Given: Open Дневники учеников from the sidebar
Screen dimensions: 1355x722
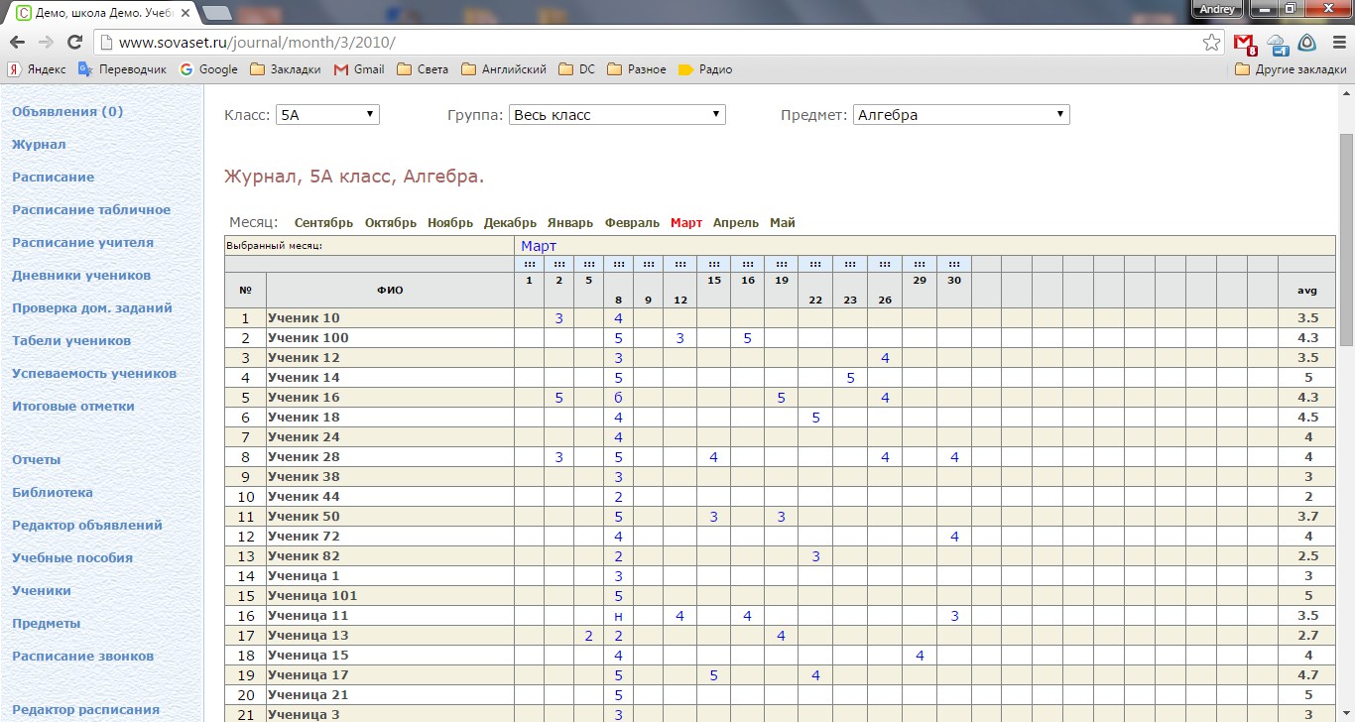Looking at the screenshot, I should tap(81, 276).
